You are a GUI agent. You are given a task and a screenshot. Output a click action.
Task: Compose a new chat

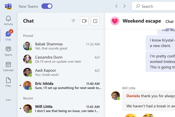[x=95, y=21]
